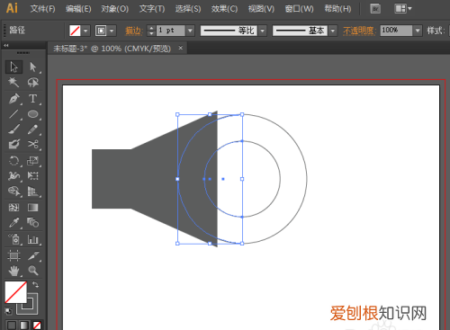Open the 基本 brush definition dropdown
This screenshot has width=450, height=330.
click(332, 31)
